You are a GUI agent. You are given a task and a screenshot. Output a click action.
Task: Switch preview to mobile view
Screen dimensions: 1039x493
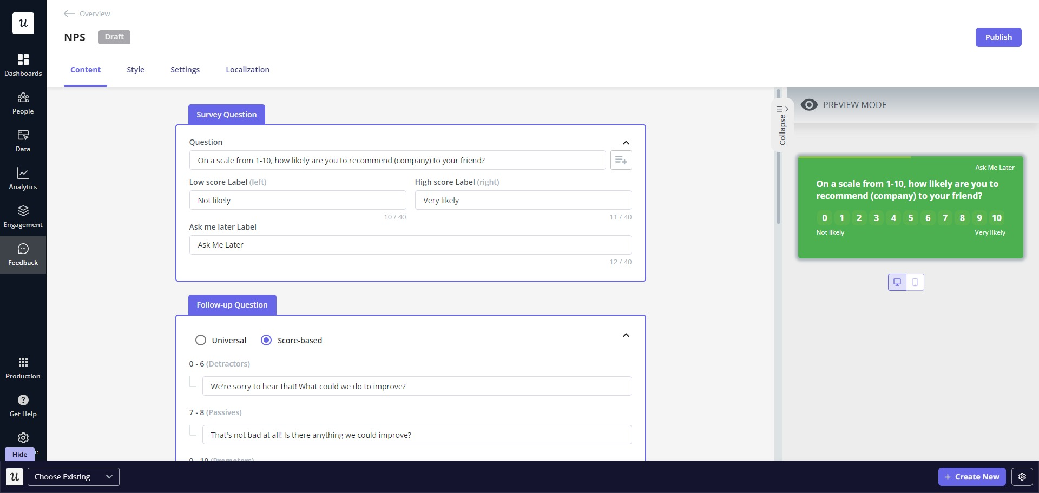tap(915, 282)
